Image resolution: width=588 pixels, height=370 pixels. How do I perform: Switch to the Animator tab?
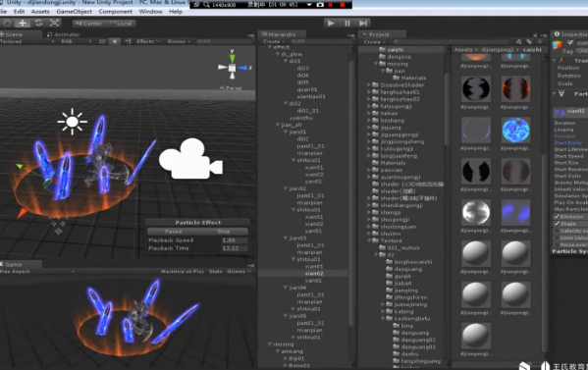[x=64, y=34]
